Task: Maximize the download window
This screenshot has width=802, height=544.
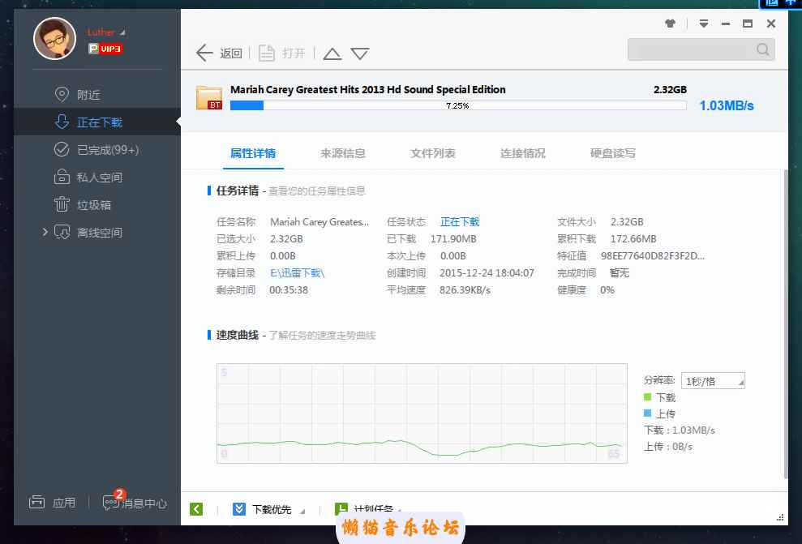Action: click(748, 23)
